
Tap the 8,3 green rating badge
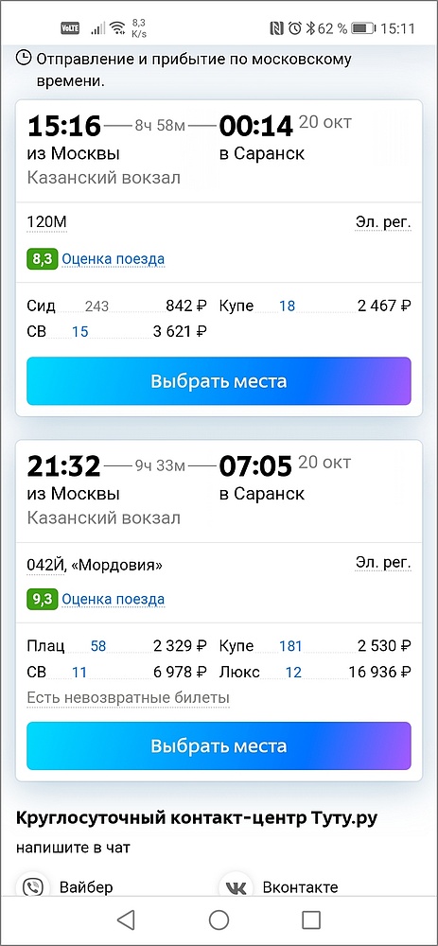point(43,259)
